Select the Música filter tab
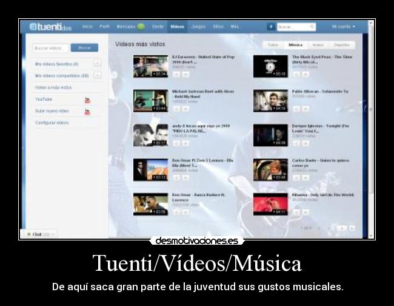394x306 pixels. [x=296, y=45]
